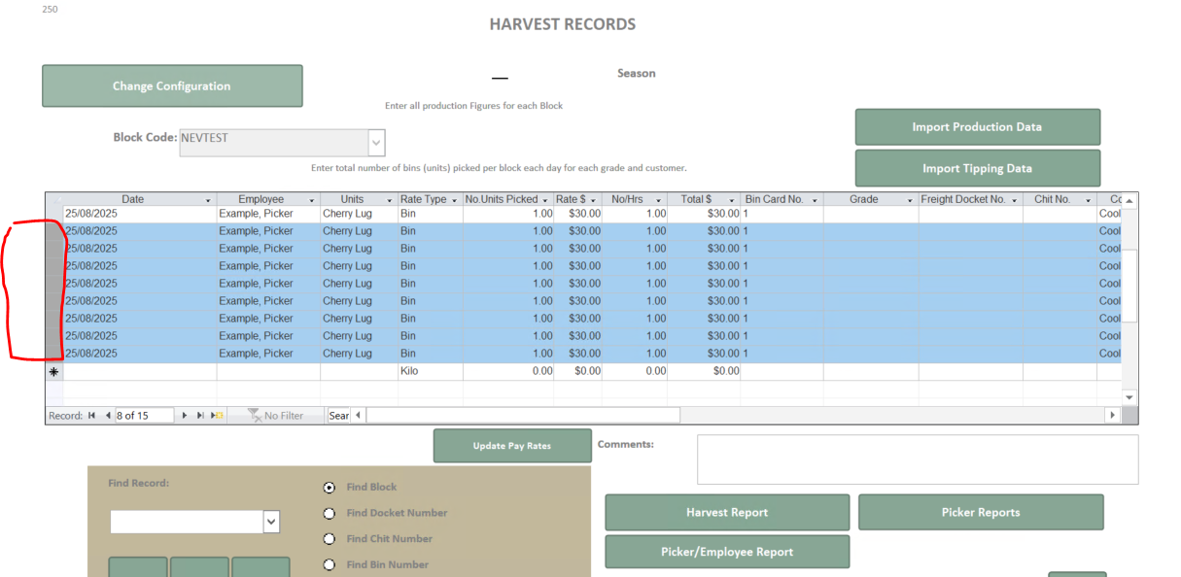Image resolution: width=1181 pixels, height=577 pixels.
Task: Click into the Comments text box
Action: click(x=917, y=458)
